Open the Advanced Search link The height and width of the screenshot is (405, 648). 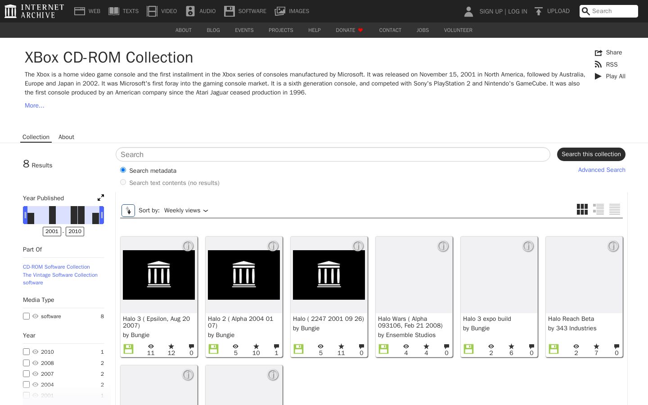tap(602, 170)
